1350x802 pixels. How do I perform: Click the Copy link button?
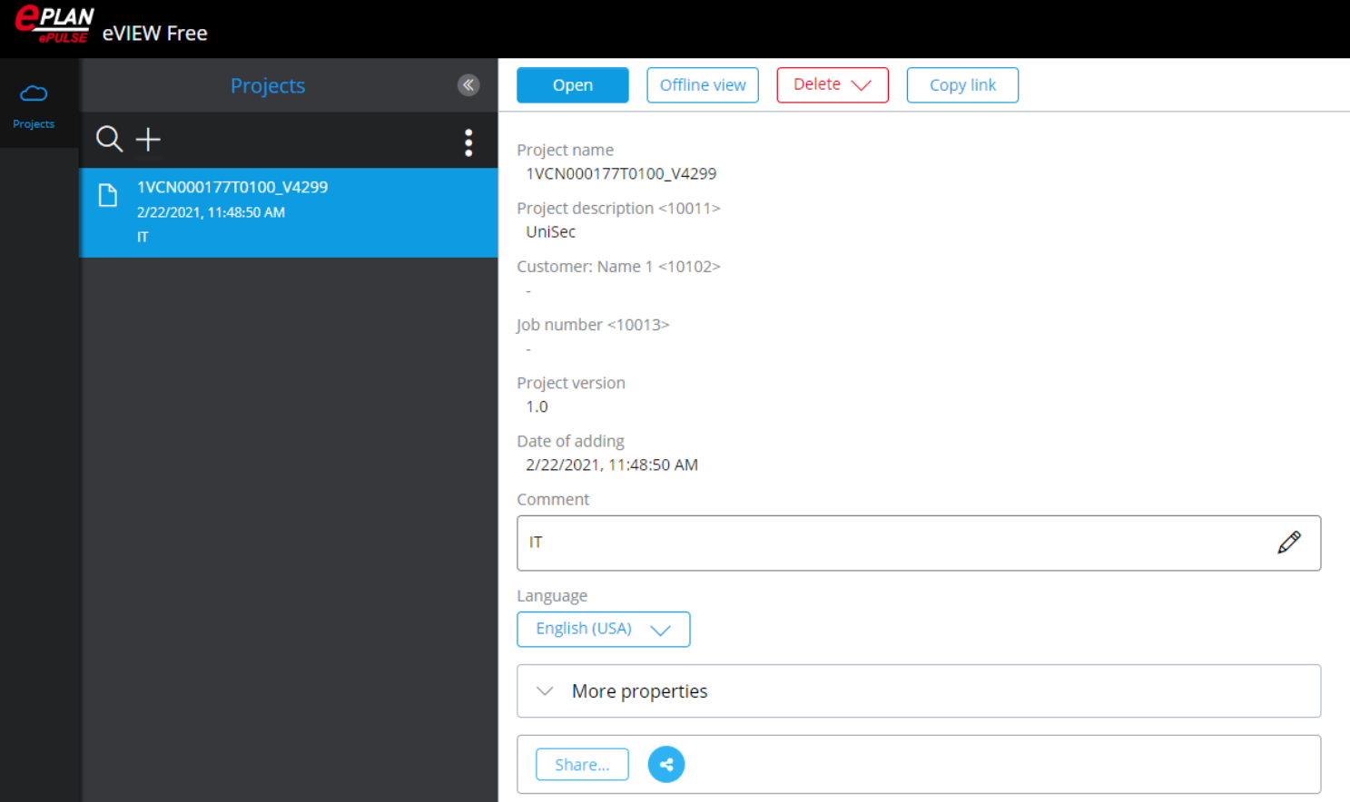(x=962, y=85)
